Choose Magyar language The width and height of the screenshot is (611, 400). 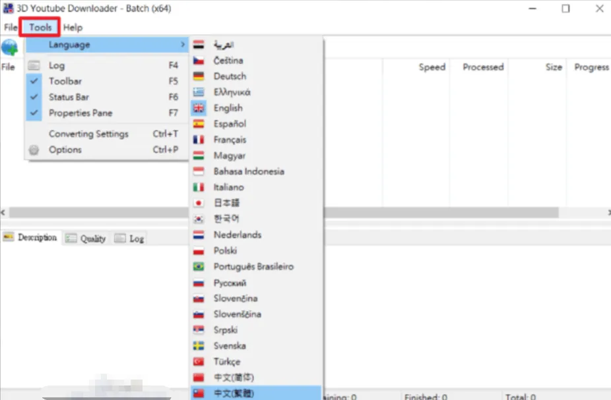pyautogui.click(x=257, y=156)
